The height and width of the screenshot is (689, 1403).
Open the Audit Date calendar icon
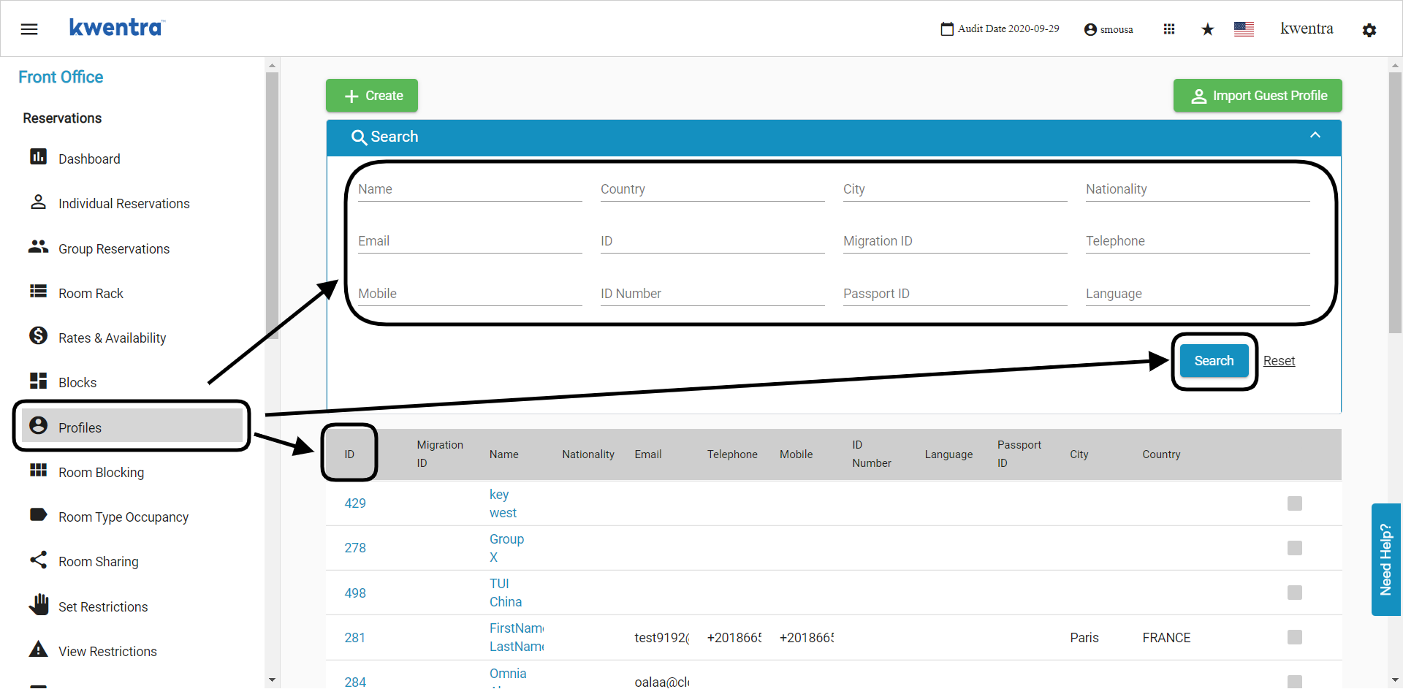947,29
